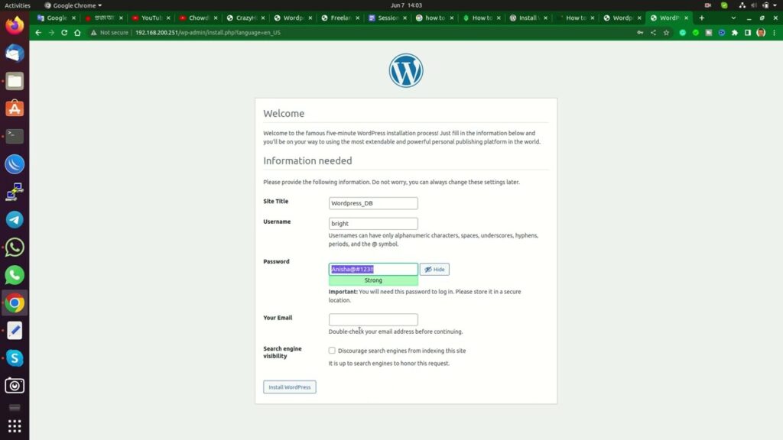Show the applications grid
This screenshot has width=783, height=440.
pyautogui.click(x=15, y=426)
